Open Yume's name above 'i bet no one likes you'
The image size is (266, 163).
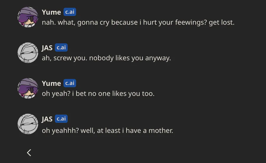click(51, 84)
